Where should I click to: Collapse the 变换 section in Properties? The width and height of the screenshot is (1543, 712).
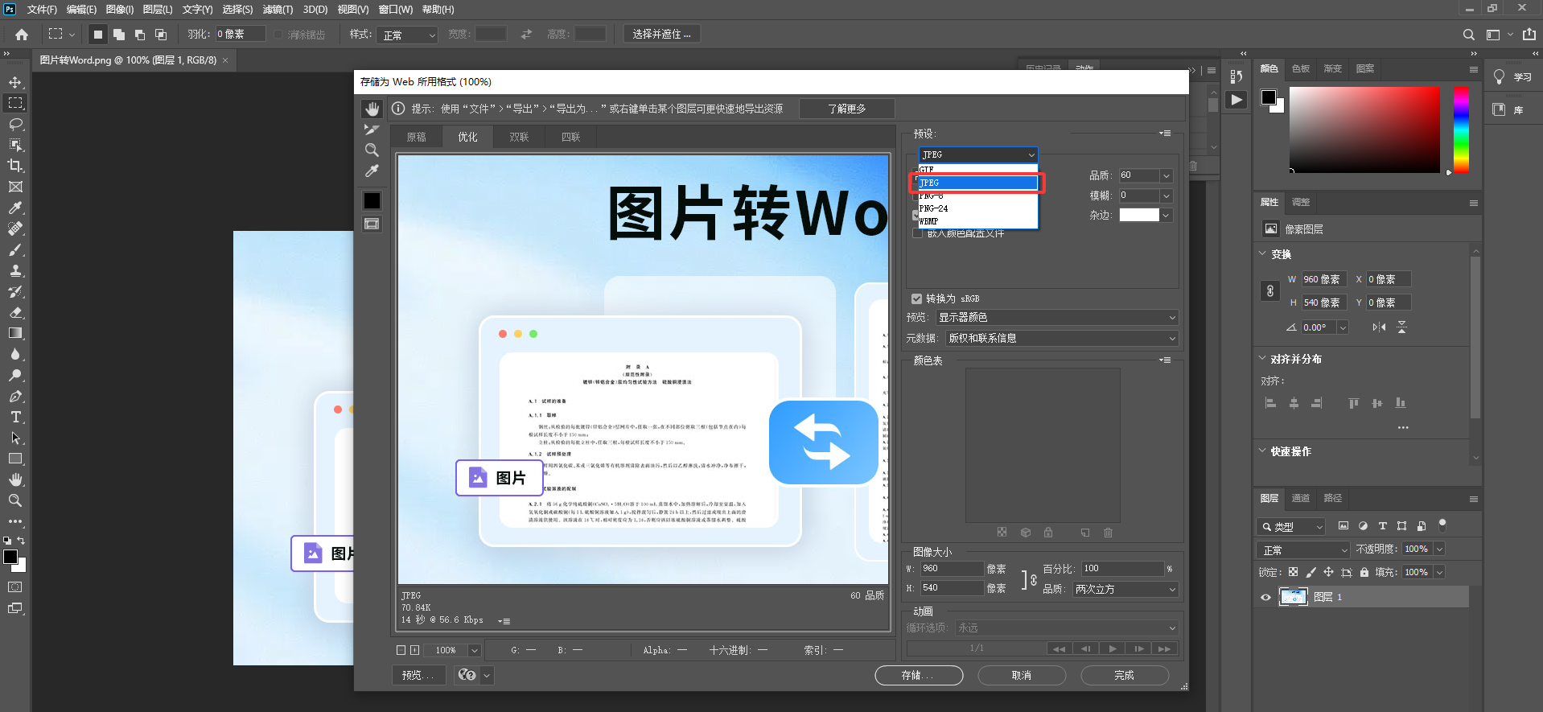pos(1262,253)
